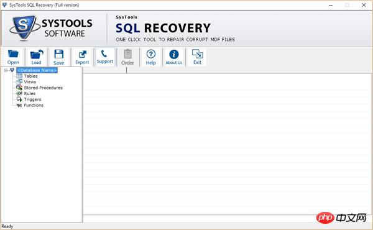The image size is (373, 230).
Task: Open an MDF file with Open tool
Action: pyautogui.click(x=13, y=57)
